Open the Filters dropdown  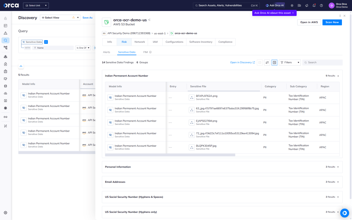290,62
